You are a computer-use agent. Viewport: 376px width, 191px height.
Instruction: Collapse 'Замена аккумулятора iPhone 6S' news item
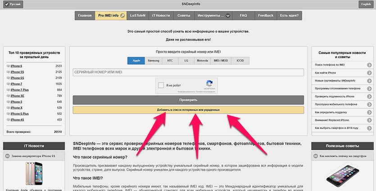(8, 156)
